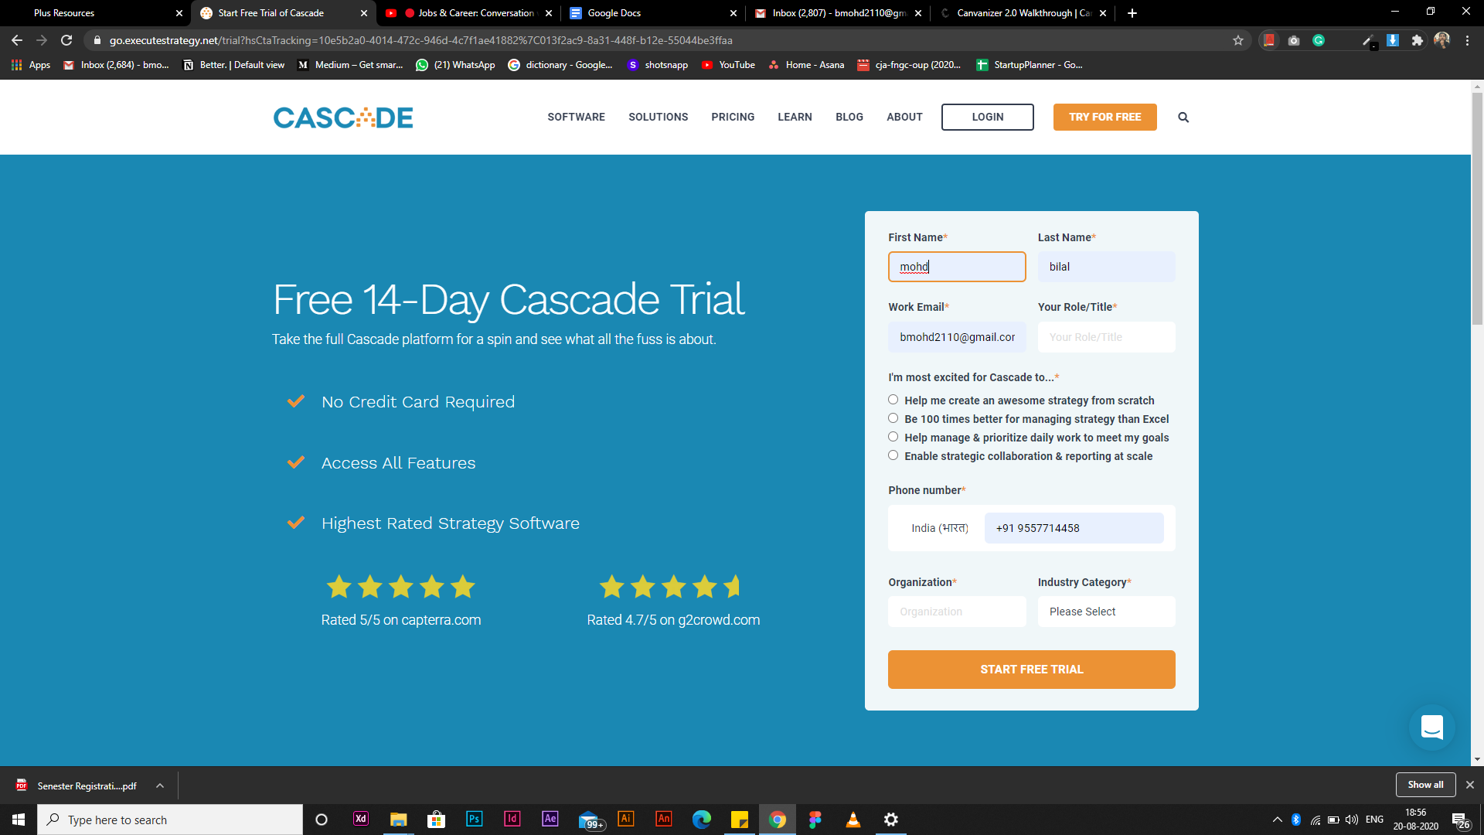The image size is (1484, 835).
Task: Open the ABOUT menu
Action: (x=904, y=118)
